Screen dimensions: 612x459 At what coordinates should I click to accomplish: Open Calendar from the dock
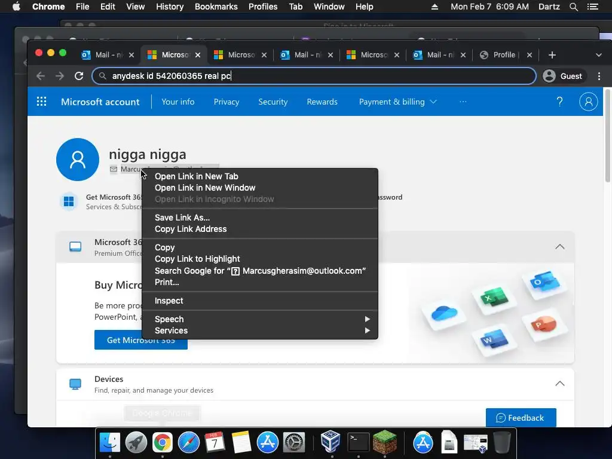[x=215, y=443]
